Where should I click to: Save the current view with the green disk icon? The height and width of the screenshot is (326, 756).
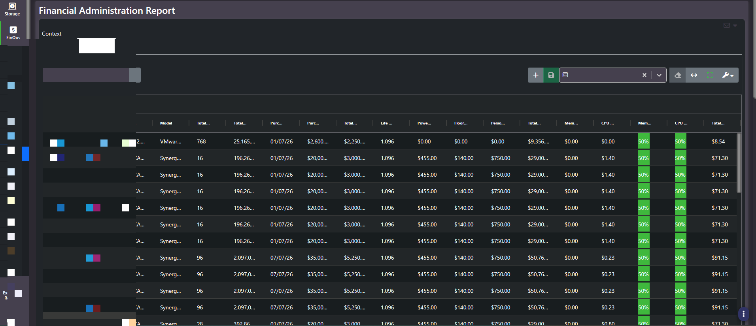click(x=551, y=75)
